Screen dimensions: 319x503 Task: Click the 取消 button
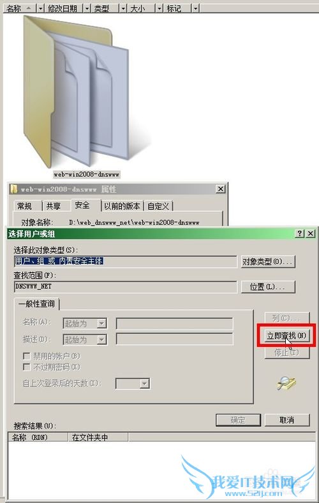click(287, 419)
